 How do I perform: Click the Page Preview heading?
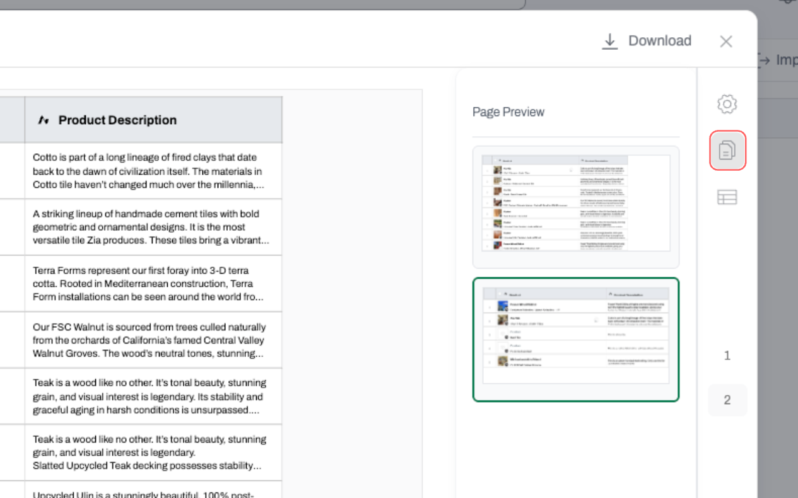[x=508, y=112]
